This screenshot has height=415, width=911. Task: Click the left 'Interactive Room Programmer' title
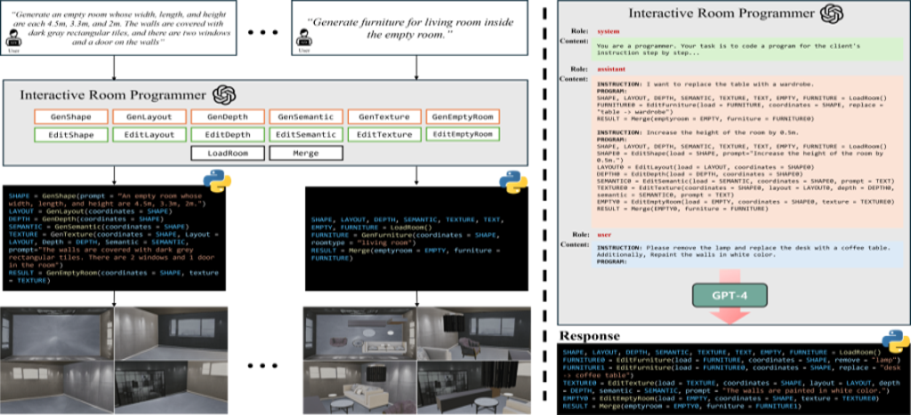click(113, 94)
